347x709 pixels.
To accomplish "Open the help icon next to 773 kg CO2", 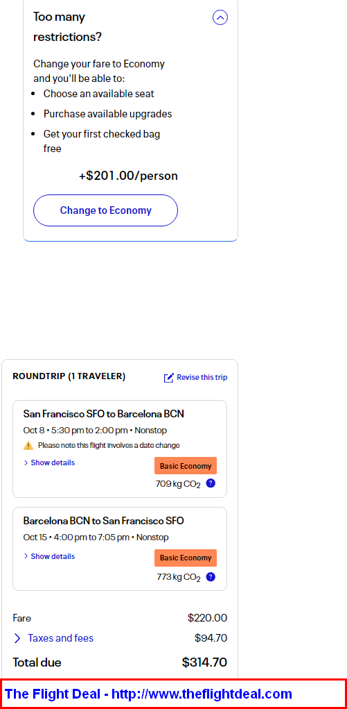I will (211, 577).
